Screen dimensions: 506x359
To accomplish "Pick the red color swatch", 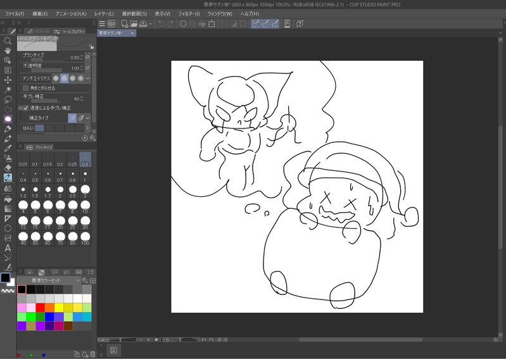I will pos(41,307).
